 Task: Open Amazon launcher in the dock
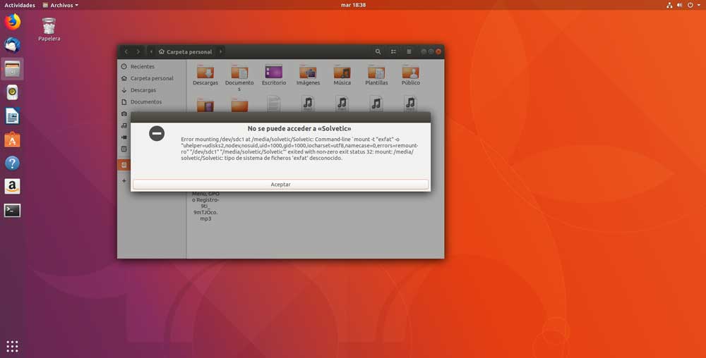click(12, 187)
